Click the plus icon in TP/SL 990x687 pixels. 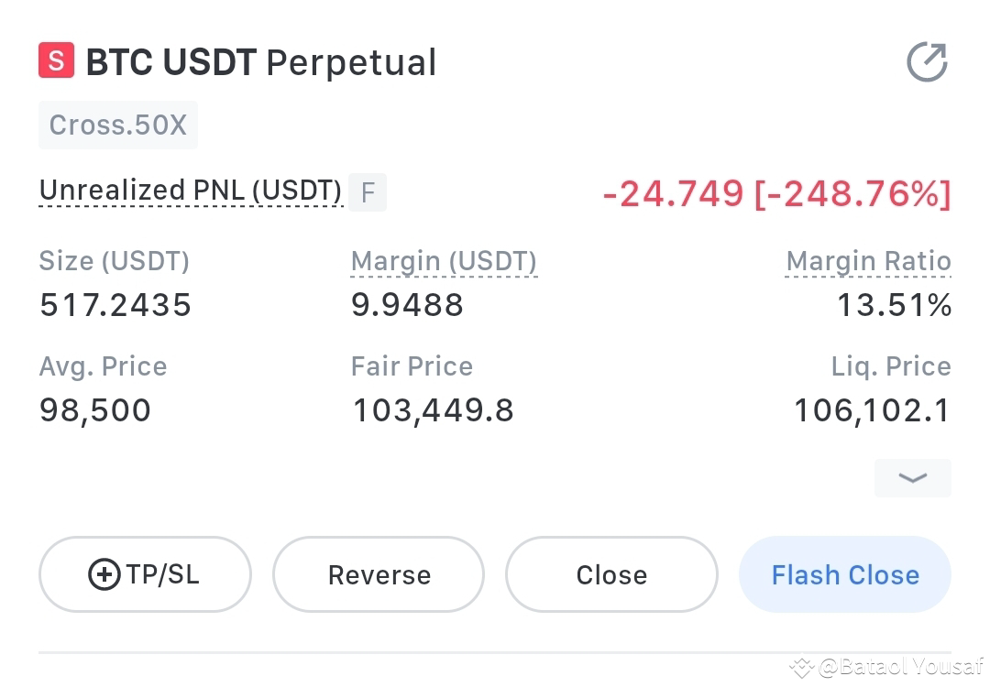tap(104, 574)
